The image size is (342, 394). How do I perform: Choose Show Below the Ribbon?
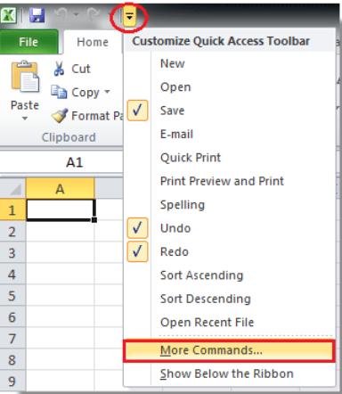point(229,373)
